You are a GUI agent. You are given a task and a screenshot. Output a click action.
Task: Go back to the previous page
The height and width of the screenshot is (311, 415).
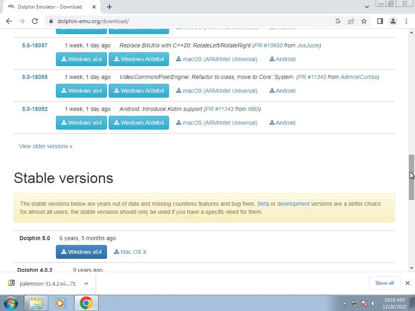click(9, 21)
